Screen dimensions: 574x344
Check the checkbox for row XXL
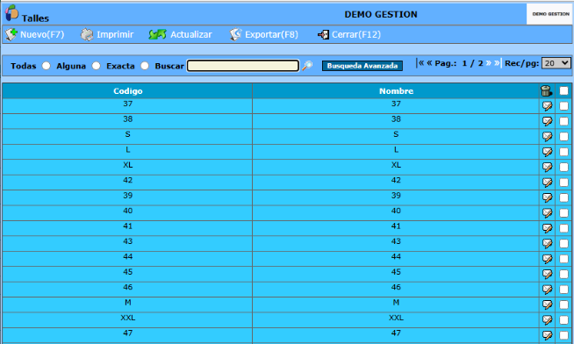(563, 319)
